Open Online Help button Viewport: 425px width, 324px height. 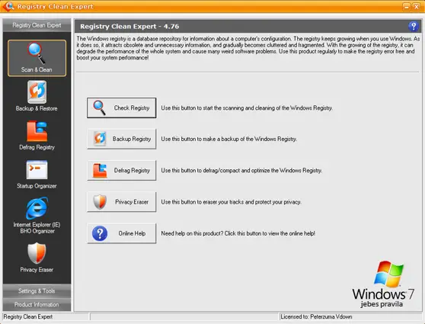(121, 233)
